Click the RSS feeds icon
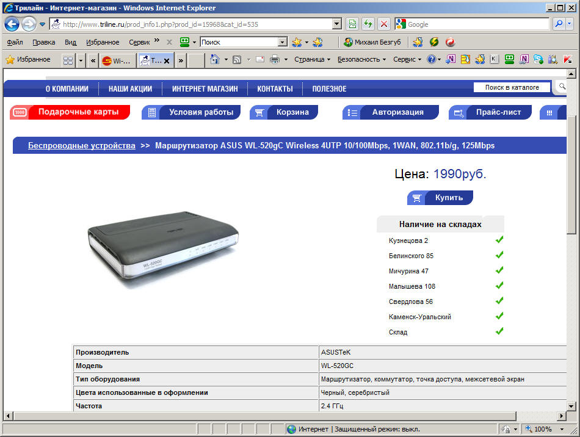580x437 pixels. coord(236,60)
